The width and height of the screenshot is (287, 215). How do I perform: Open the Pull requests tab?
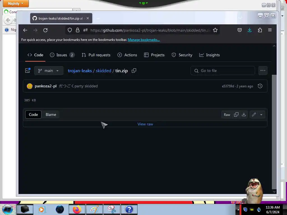96,55
